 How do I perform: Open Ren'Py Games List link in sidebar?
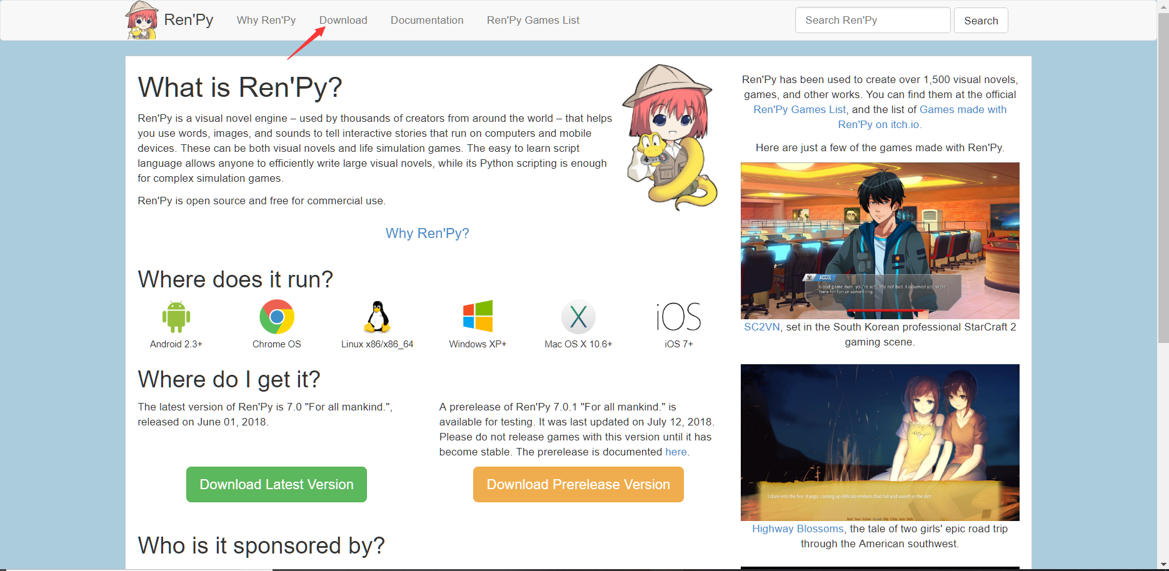[x=800, y=109]
